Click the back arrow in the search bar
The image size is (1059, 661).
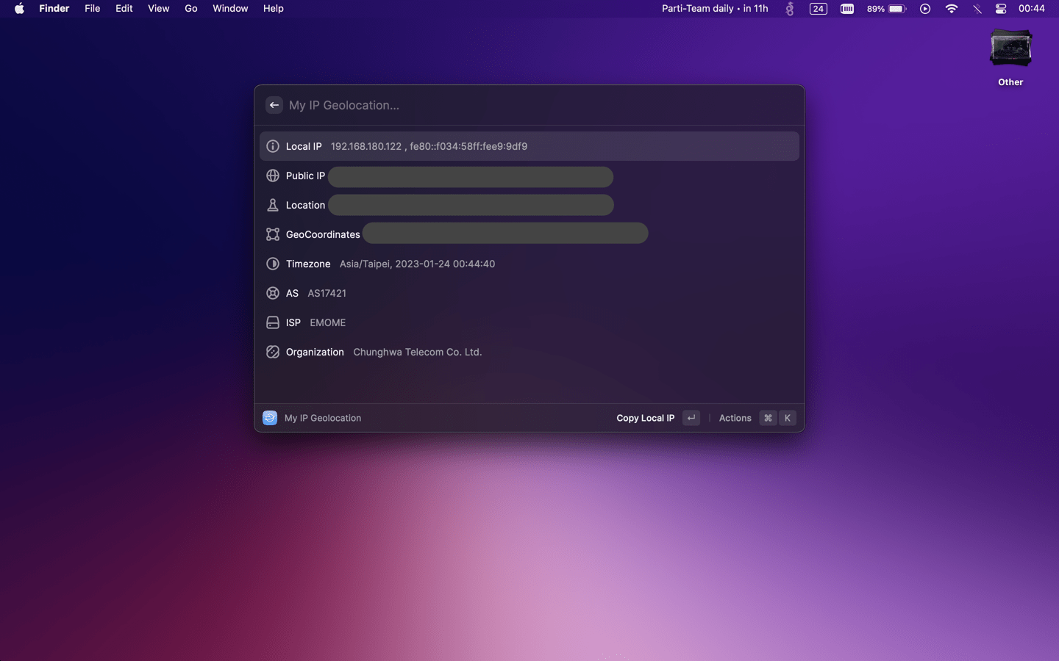[274, 104]
